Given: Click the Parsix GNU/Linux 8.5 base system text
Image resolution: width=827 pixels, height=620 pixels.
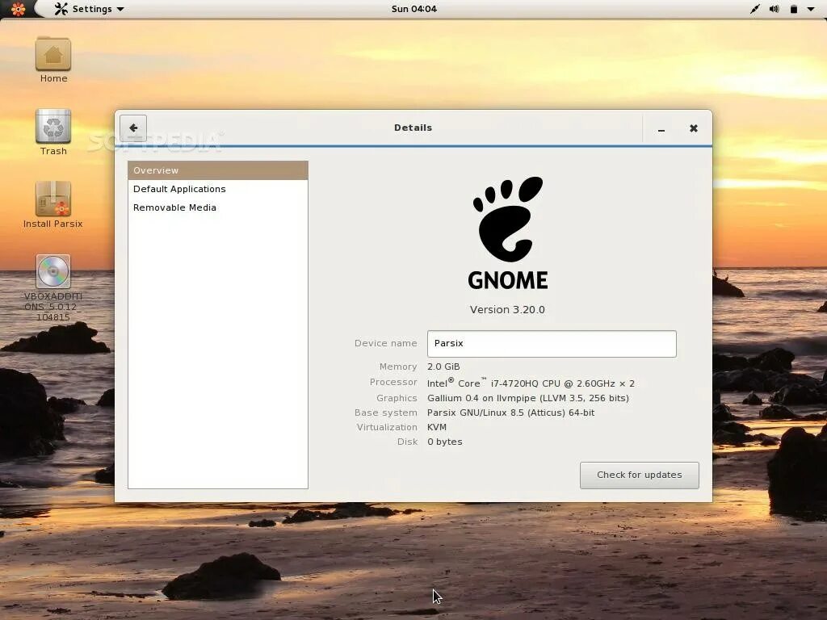Looking at the screenshot, I should point(510,413).
